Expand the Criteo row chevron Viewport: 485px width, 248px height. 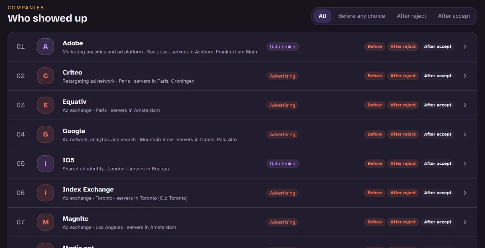465,76
